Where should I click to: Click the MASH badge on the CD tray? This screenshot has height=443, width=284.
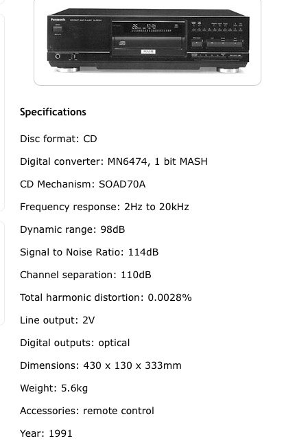point(148,52)
